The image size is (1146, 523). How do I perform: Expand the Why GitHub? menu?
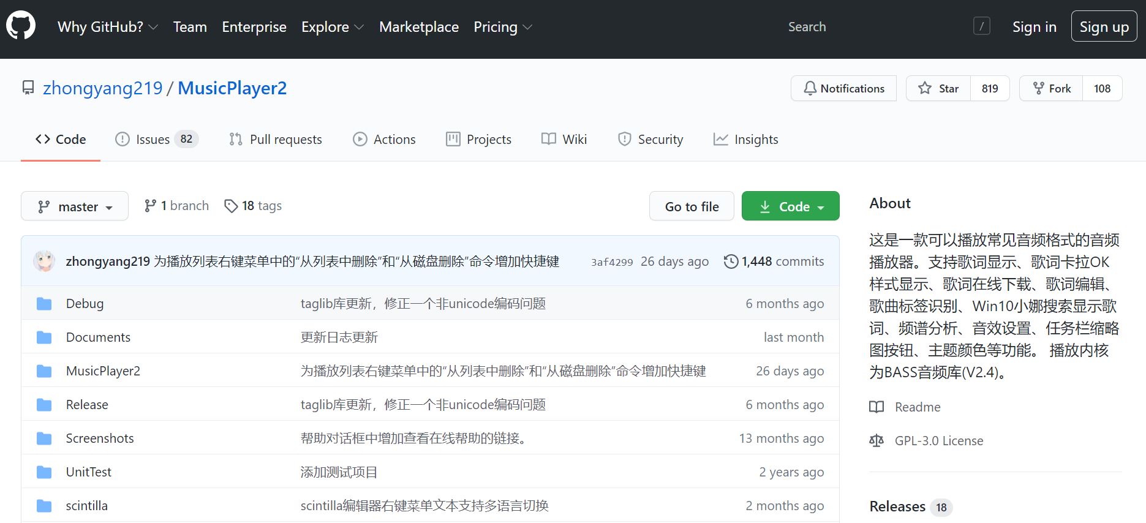click(x=108, y=27)
